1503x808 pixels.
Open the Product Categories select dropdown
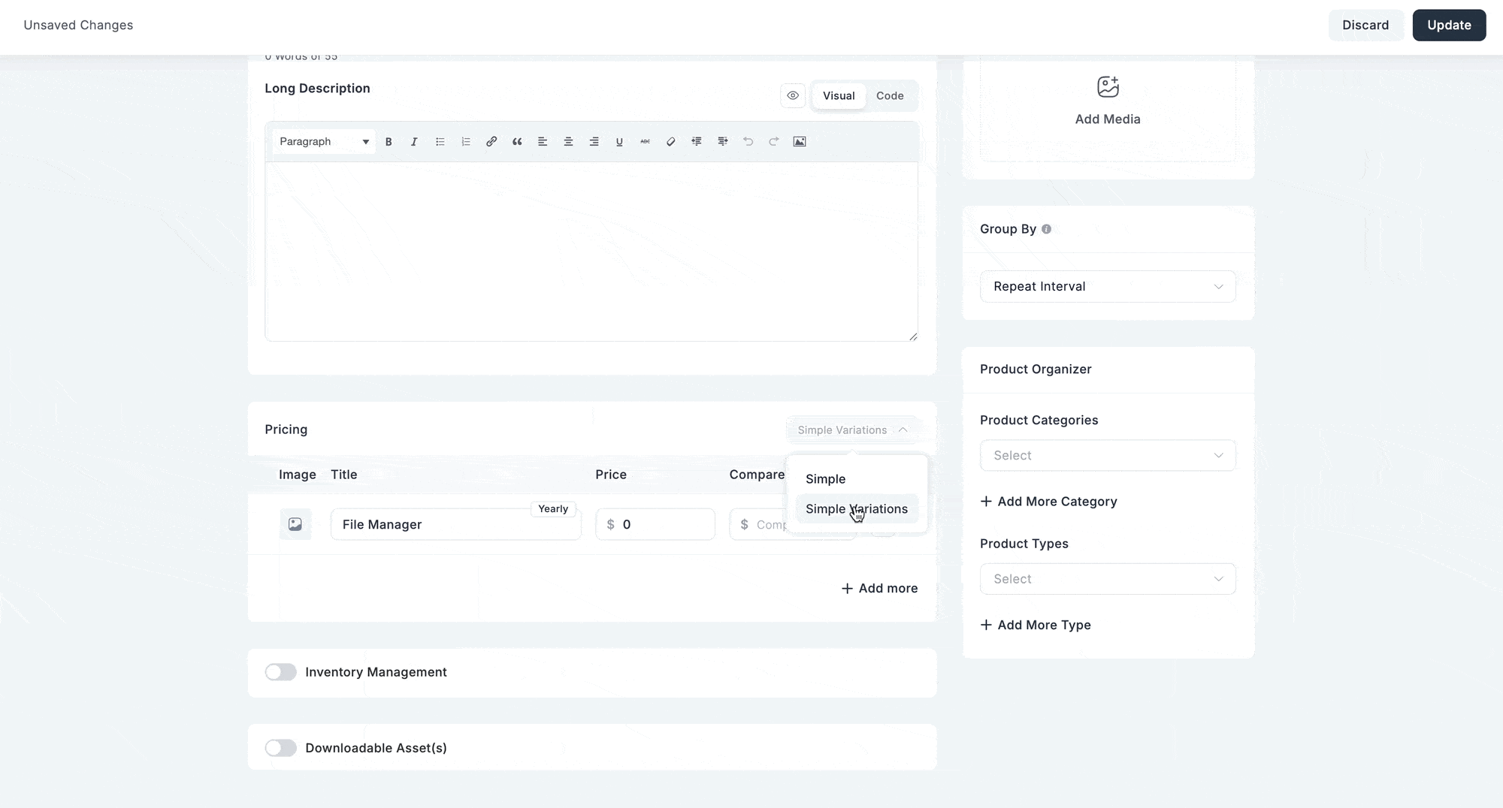(x=1107, y=456)
